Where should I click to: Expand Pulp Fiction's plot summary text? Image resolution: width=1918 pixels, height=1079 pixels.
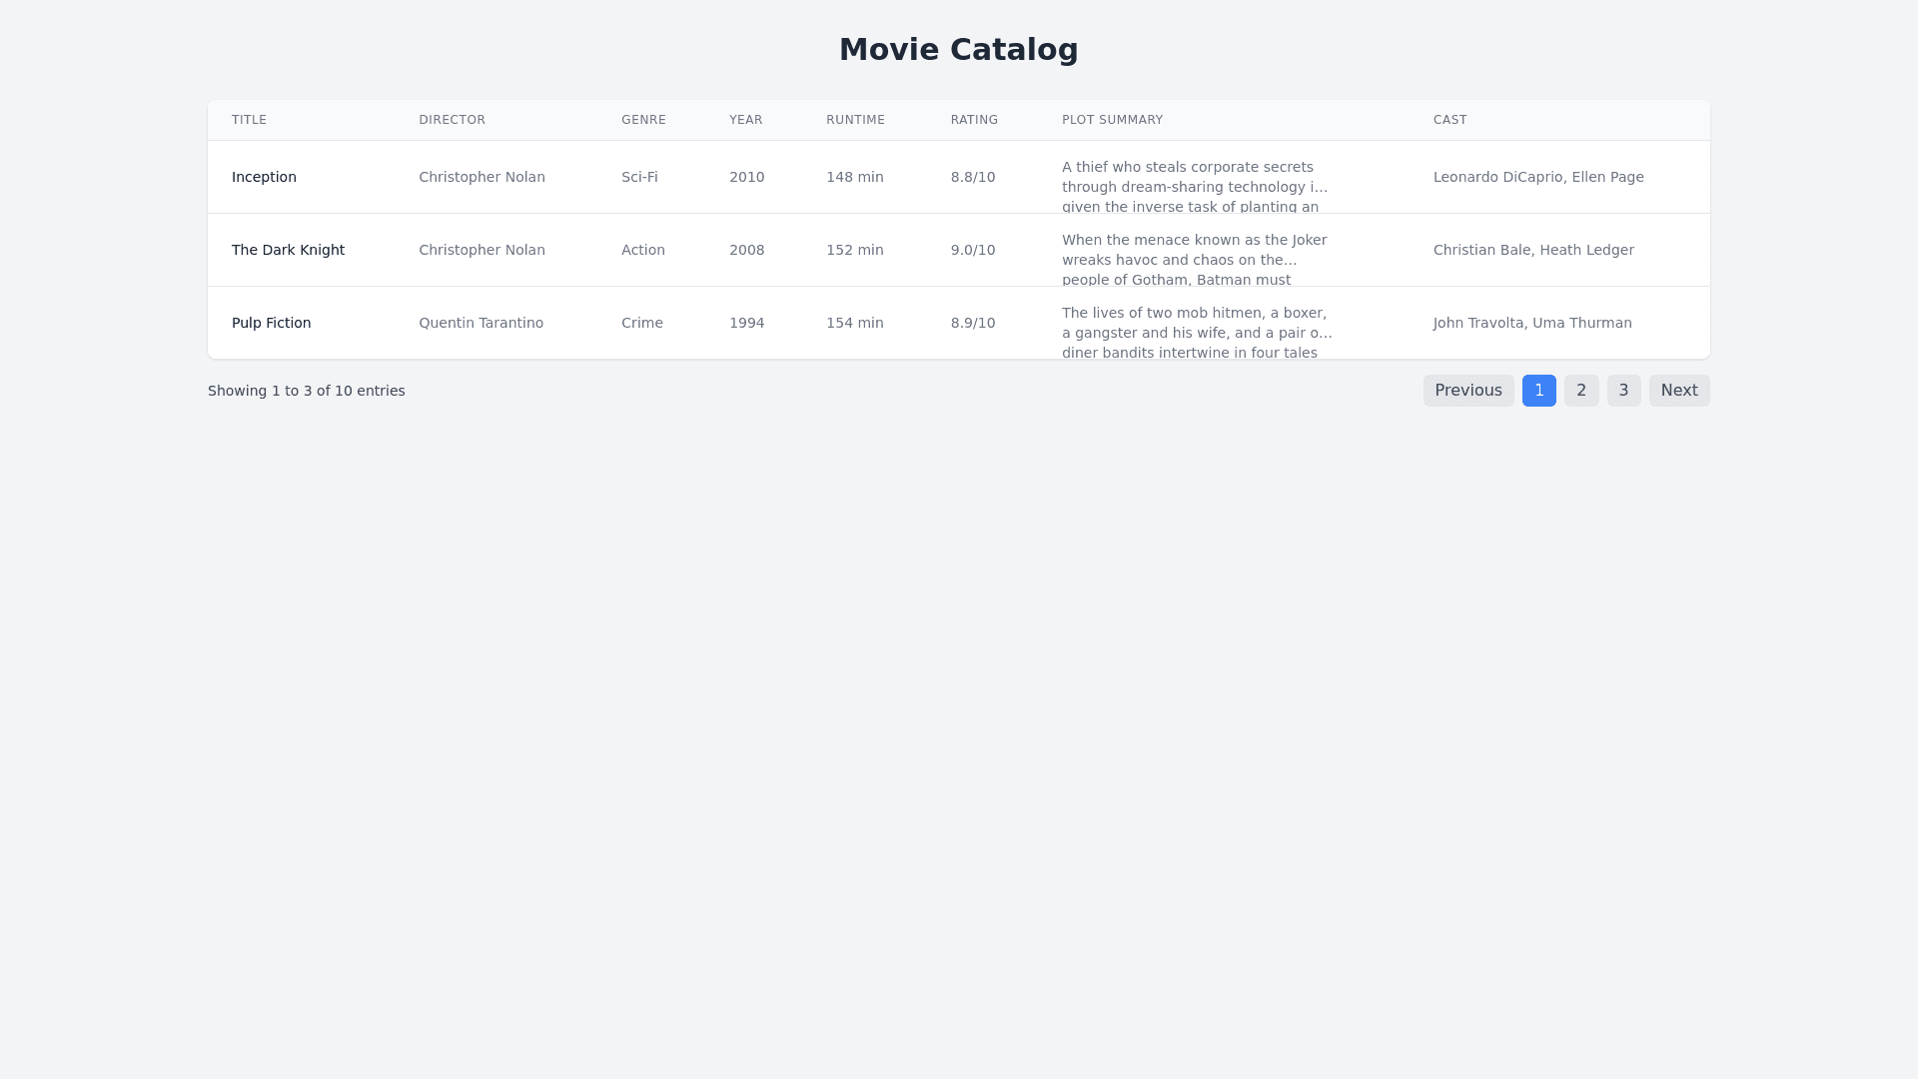click(1196, 333)
